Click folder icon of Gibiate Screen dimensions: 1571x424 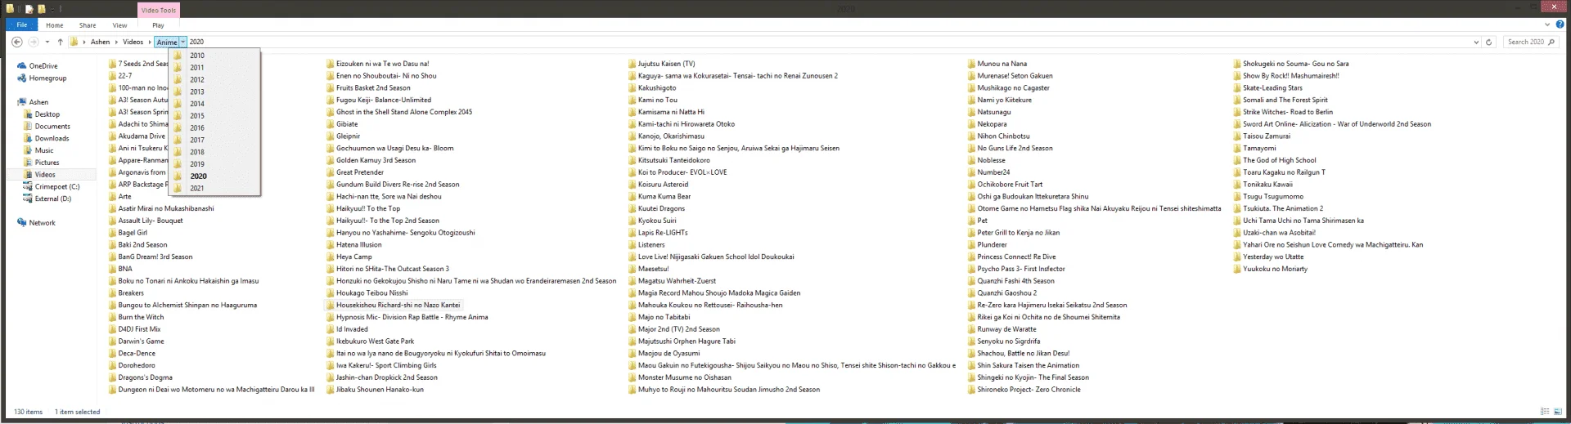(331, 124)
